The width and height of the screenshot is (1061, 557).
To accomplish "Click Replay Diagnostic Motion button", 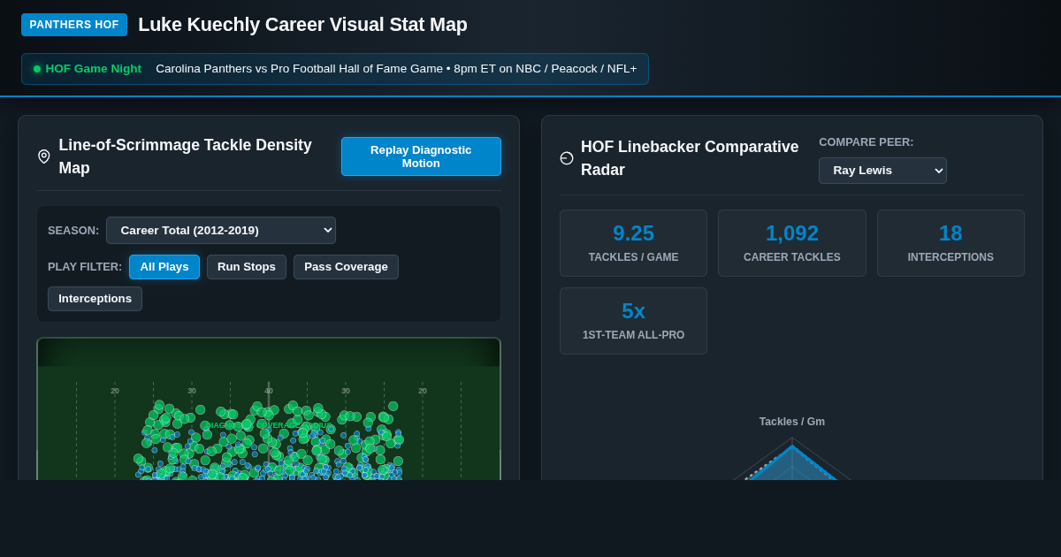I will (x=421, y=156).
